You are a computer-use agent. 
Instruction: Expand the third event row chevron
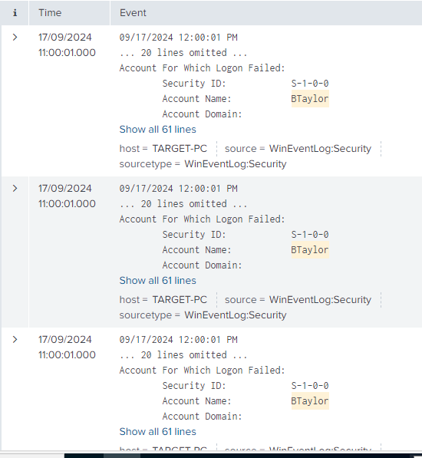(15, 339)
